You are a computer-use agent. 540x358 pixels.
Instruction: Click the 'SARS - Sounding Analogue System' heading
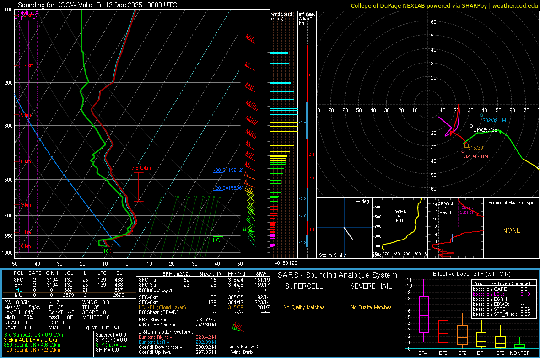338,275
